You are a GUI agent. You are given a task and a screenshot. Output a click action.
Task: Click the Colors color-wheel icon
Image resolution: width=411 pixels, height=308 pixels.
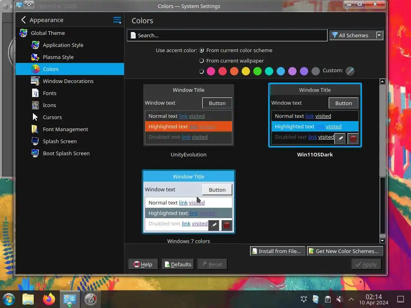click(35, 69)
